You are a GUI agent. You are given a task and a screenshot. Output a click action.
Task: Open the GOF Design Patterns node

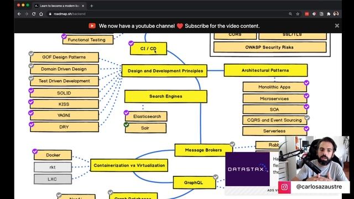pos(64,57)
